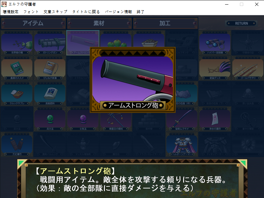The image size is (264, 198).
Task: Open the バージョン情報 menu
Action: (118, 12)
